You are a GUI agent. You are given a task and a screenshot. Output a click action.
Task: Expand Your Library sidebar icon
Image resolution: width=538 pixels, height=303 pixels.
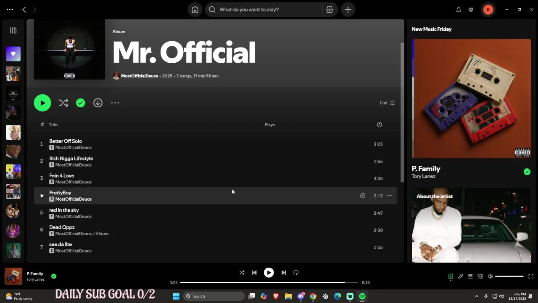[13, 30]
